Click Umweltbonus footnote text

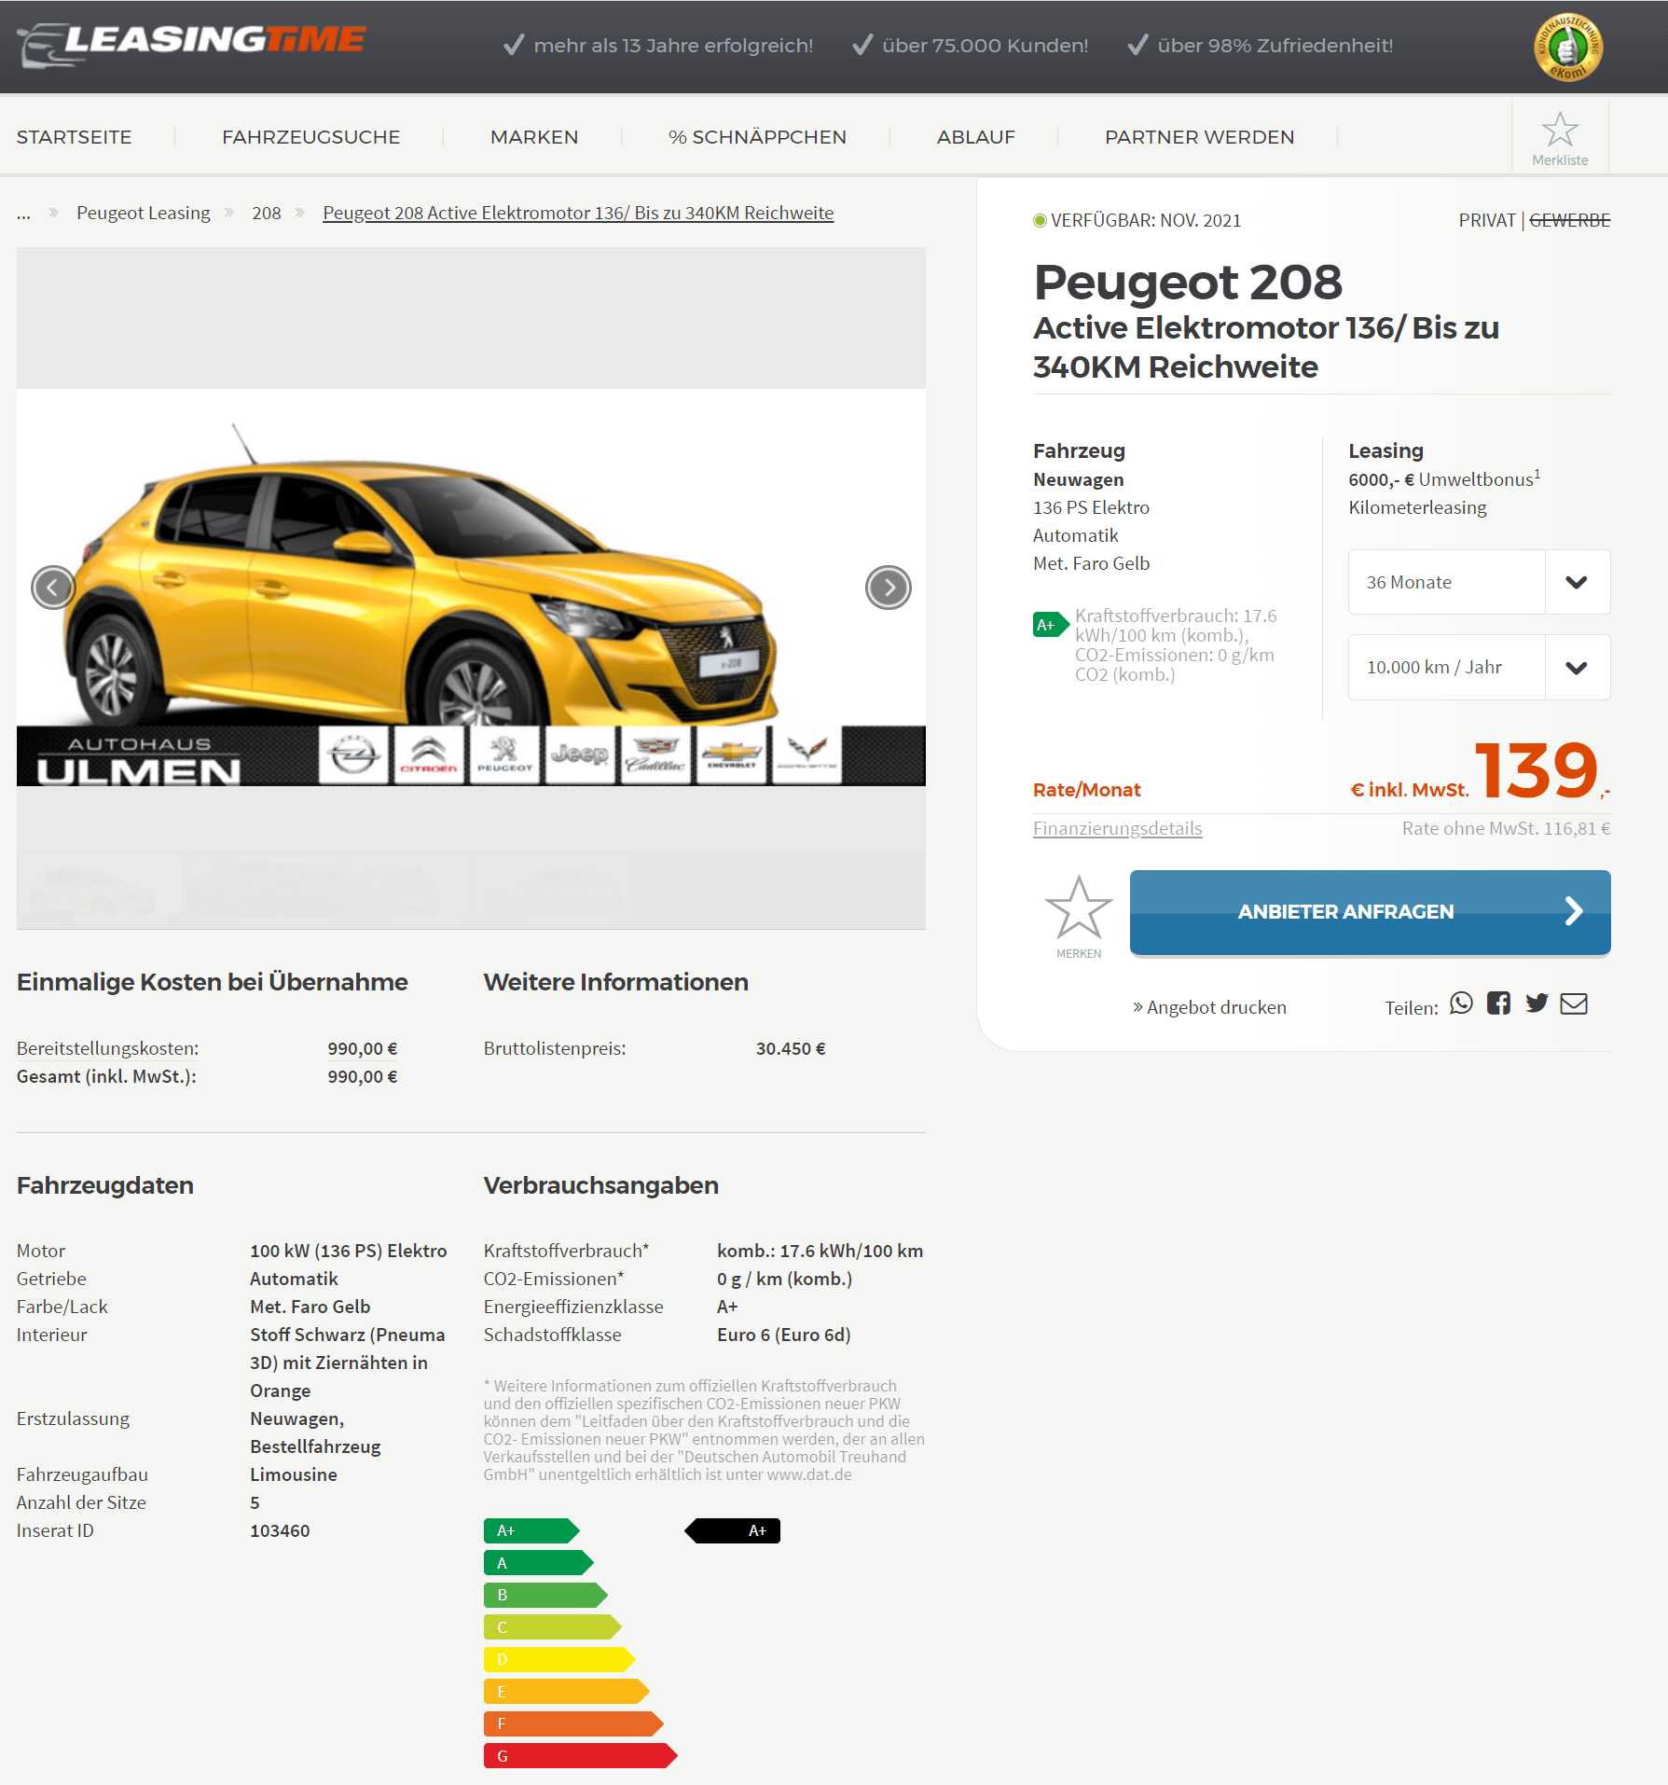pyautogui.click(x=1444, y=479)
